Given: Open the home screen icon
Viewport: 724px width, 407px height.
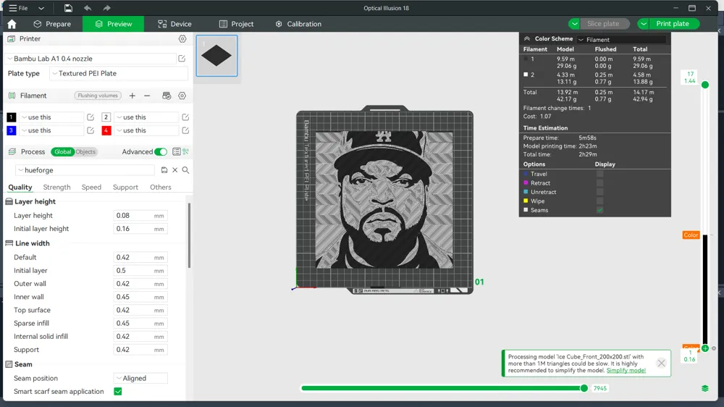Looking at the screenshot, I should click(12, 24).
